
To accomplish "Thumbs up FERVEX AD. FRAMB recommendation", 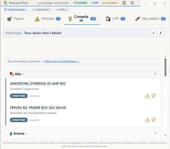I will click(147, 120).
